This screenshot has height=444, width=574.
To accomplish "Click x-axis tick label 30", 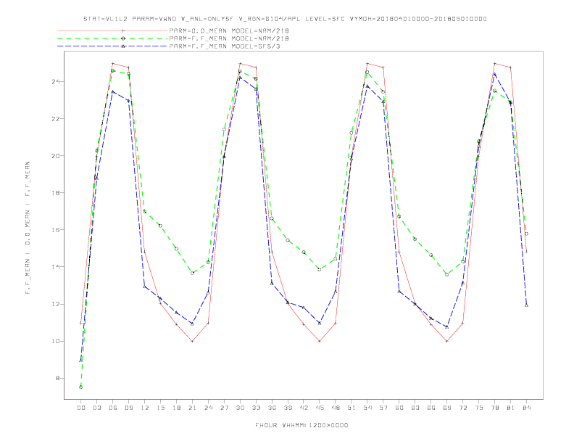I will (240, 408).
